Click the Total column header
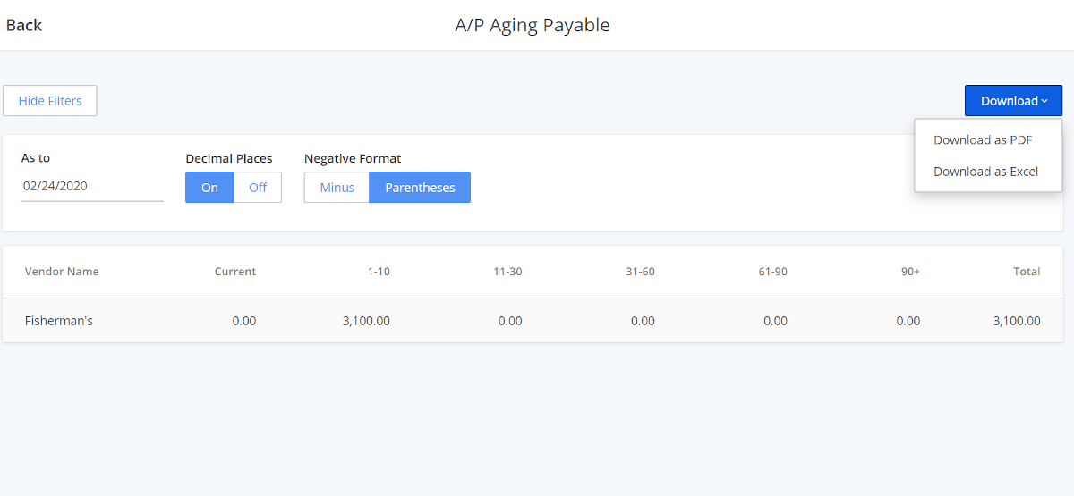The width and height of the screenshot is (1074, 496). coord(1027,272)
